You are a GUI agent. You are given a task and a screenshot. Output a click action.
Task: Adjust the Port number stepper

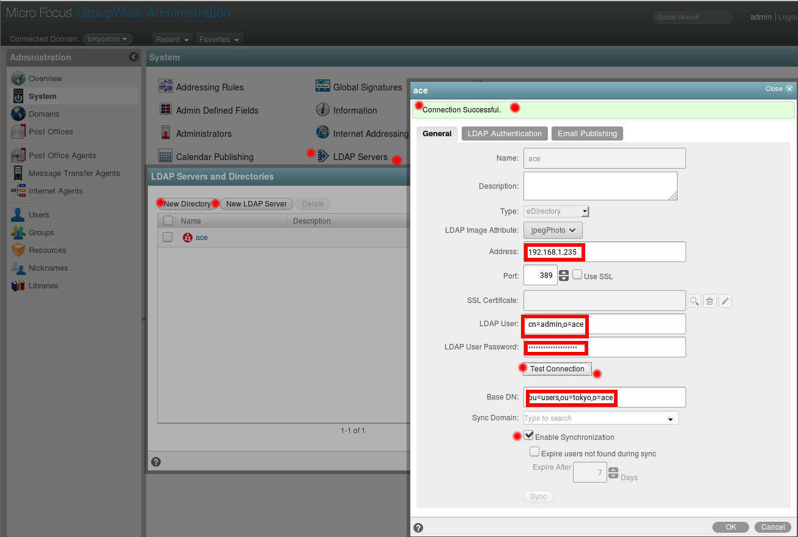tap(564, 276)
